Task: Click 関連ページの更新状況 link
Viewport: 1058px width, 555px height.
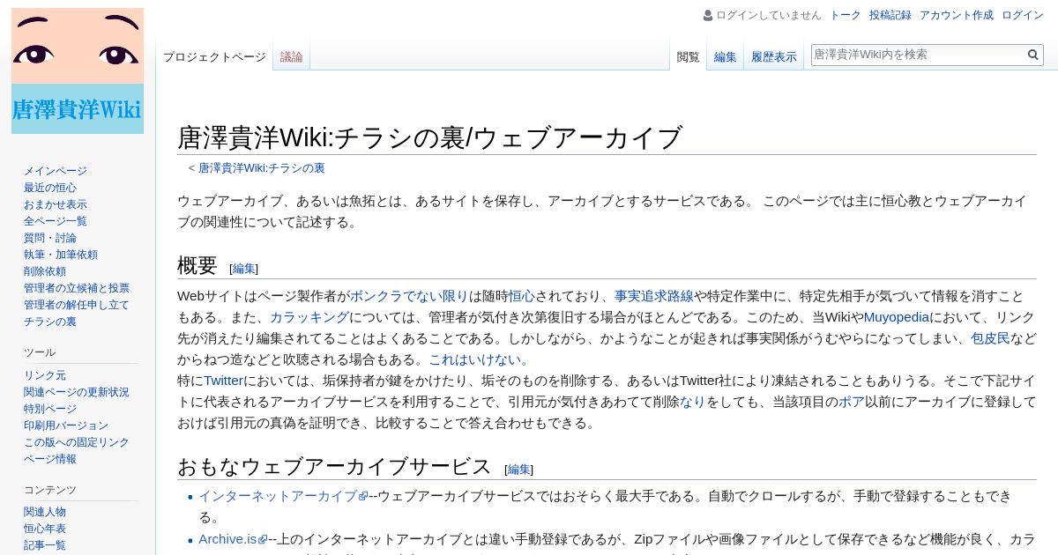Action: tap(77, 392)
